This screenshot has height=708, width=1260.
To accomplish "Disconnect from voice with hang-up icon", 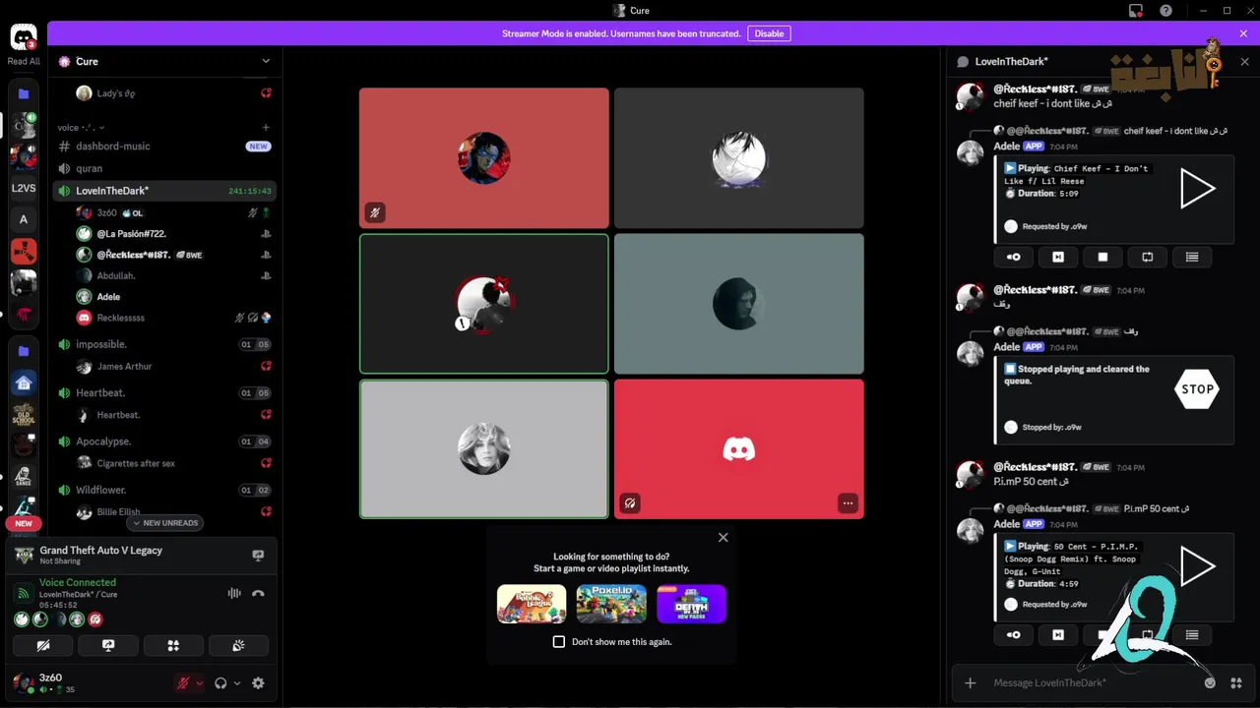I will pos(258,593).
